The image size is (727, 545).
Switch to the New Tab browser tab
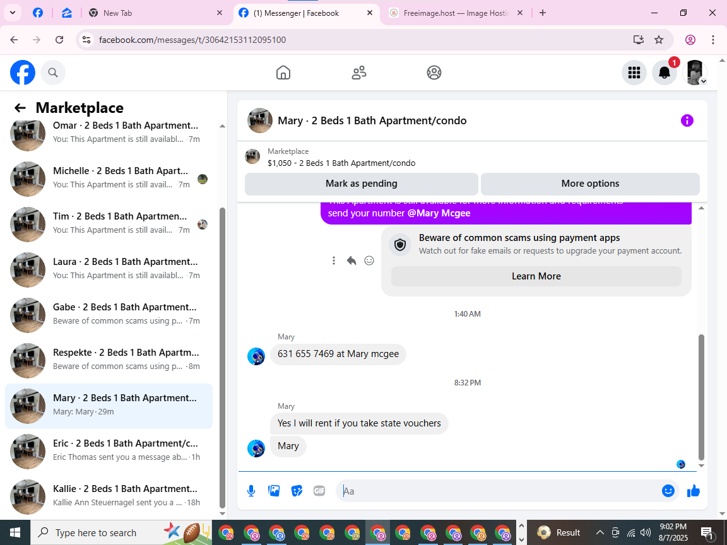[x=157, y=13]
